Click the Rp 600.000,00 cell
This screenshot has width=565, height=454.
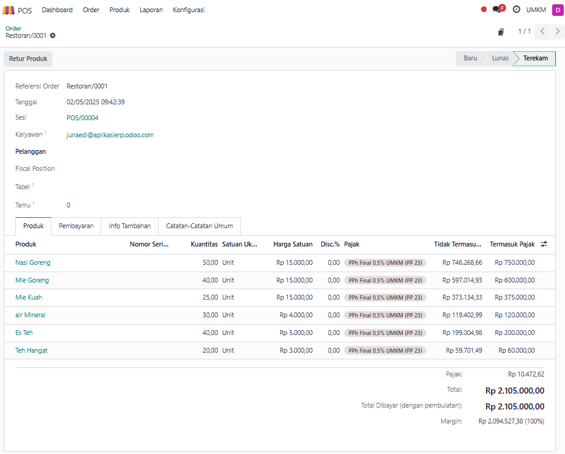point(514,280)
